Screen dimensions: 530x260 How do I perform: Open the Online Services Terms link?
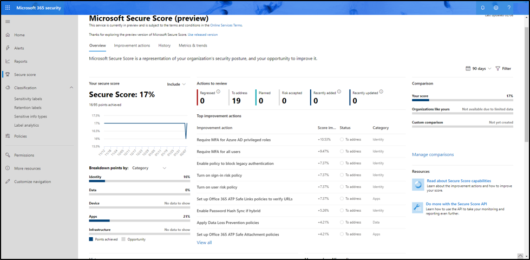(x=226, y=25)
